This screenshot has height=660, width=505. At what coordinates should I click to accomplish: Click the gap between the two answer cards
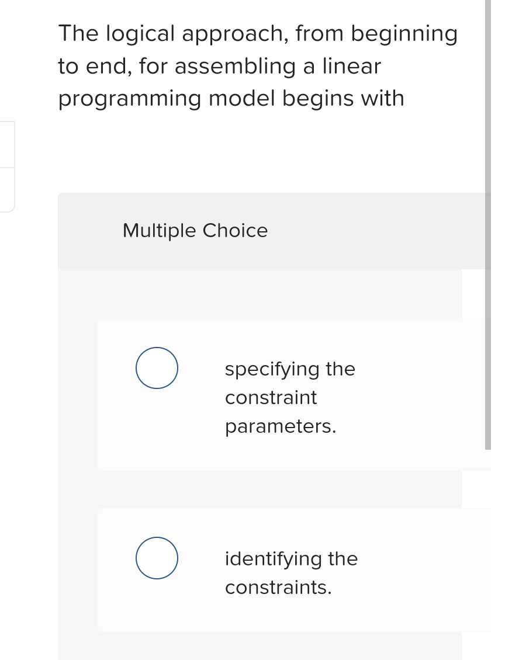coord(279,489)
